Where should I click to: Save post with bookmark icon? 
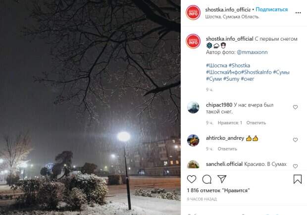[x=298, y=179]
